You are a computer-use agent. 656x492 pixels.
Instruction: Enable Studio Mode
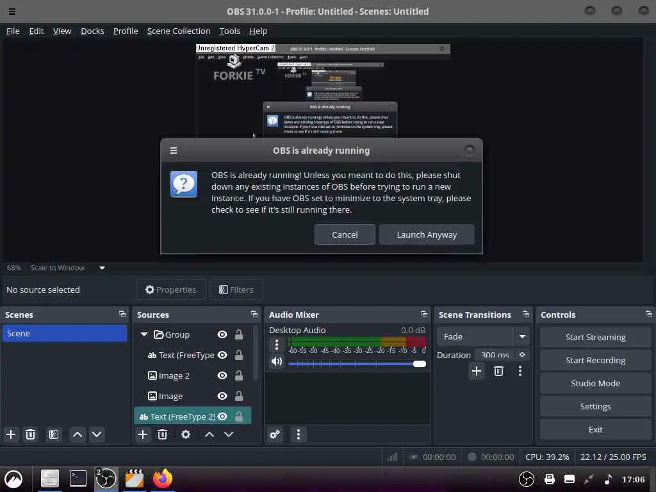pos(595,383)
